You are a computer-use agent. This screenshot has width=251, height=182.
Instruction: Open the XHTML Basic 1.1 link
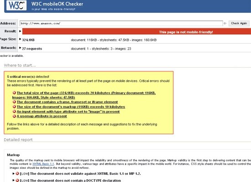tap(43, 164)
